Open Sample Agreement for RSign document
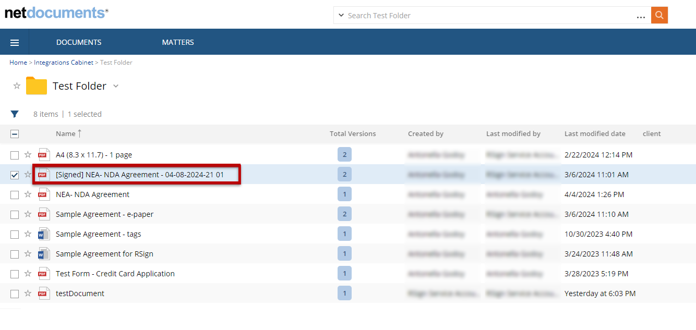The image size is (696, 330). [x=104, y=254]
